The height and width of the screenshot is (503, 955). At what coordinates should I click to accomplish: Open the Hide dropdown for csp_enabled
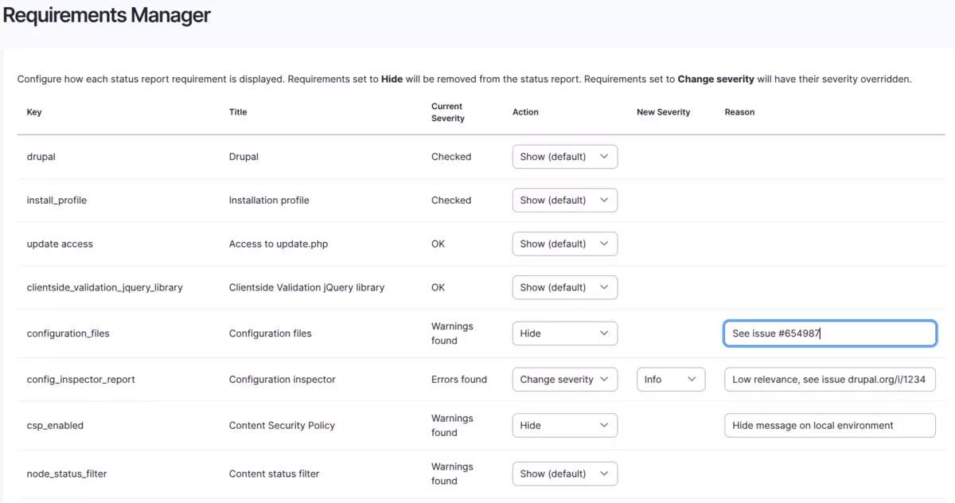point(564,425)
